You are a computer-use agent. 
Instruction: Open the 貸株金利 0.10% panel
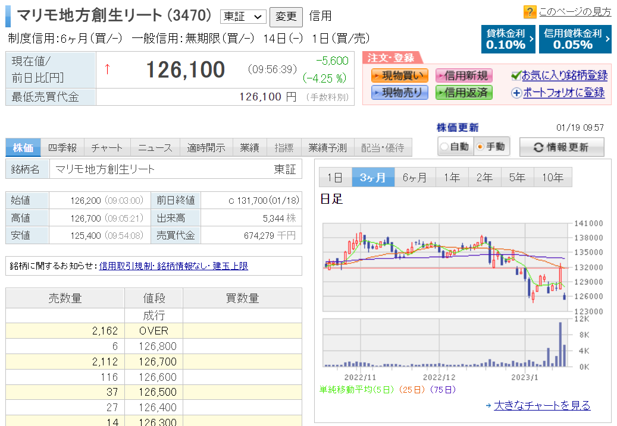[x=508, y=39]
